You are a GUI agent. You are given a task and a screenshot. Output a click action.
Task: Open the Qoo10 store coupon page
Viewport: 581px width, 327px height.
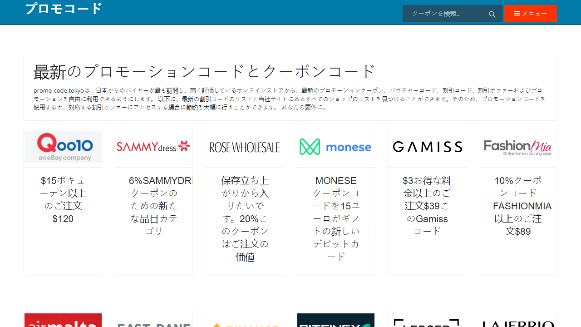(x=63, y=146)
